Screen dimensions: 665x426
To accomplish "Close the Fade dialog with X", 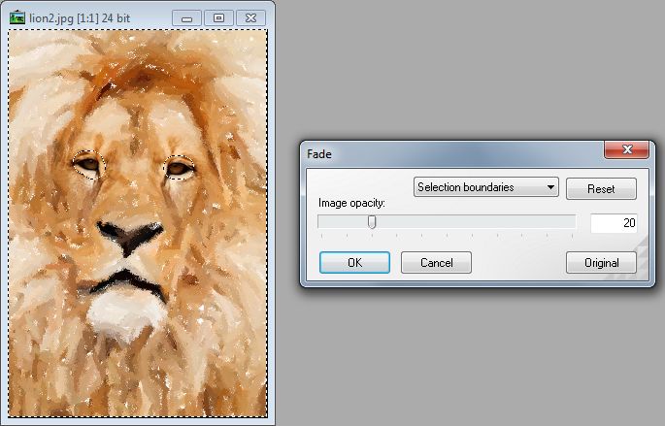I will point(626,149).
